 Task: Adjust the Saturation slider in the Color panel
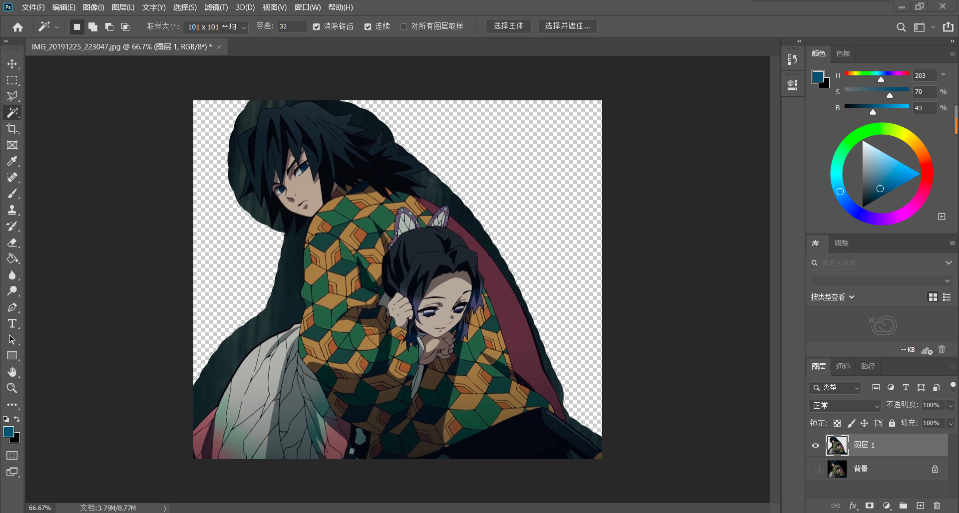[x=889, y=95]
